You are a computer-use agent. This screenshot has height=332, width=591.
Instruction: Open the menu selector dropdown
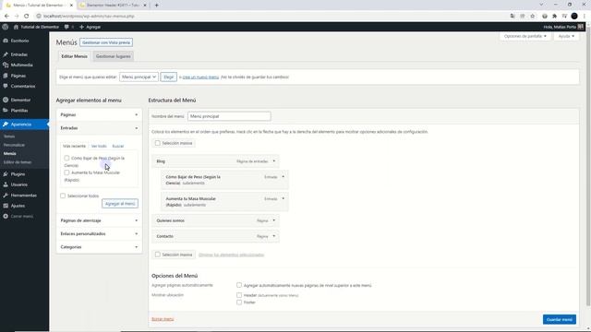[139, 77]
